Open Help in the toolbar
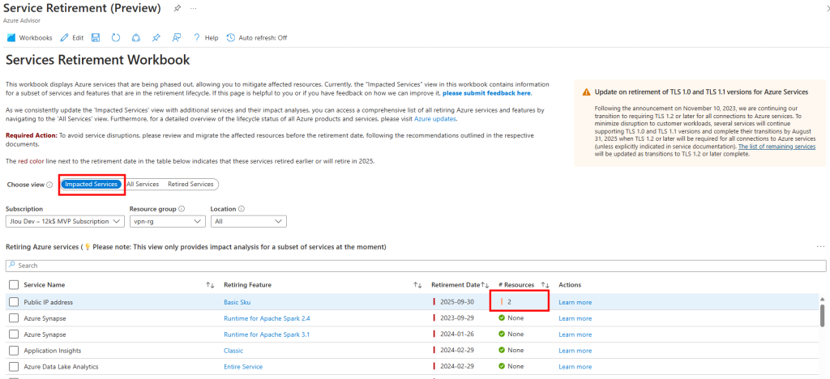Viewport: 830px width, 379px height. click(205, 38)
